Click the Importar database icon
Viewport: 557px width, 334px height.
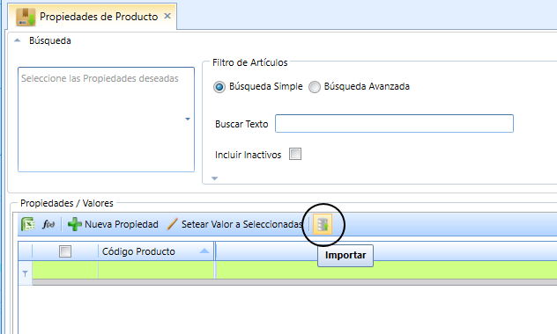pyautogui.click(x=323, y=224)
